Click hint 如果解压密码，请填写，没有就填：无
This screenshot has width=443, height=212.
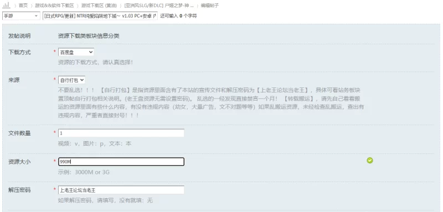(x=105, y=200)
